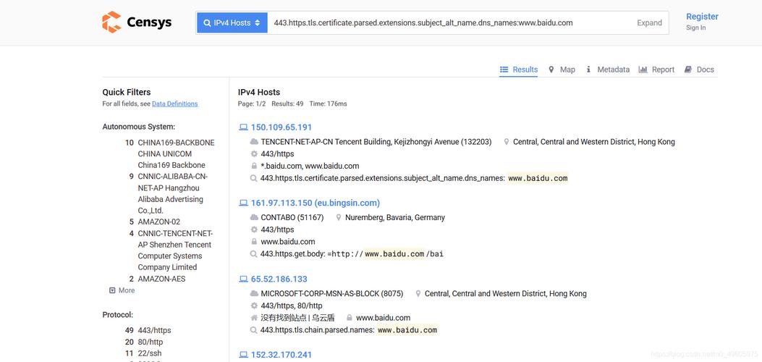Open the Register link
This screenshot has width=762, height=362.
[x=702, y=17]
